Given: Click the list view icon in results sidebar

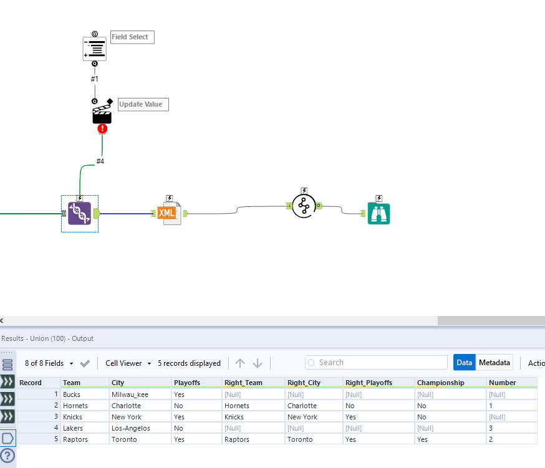Looking at the screenshot, I should click(x=7, y=363).
